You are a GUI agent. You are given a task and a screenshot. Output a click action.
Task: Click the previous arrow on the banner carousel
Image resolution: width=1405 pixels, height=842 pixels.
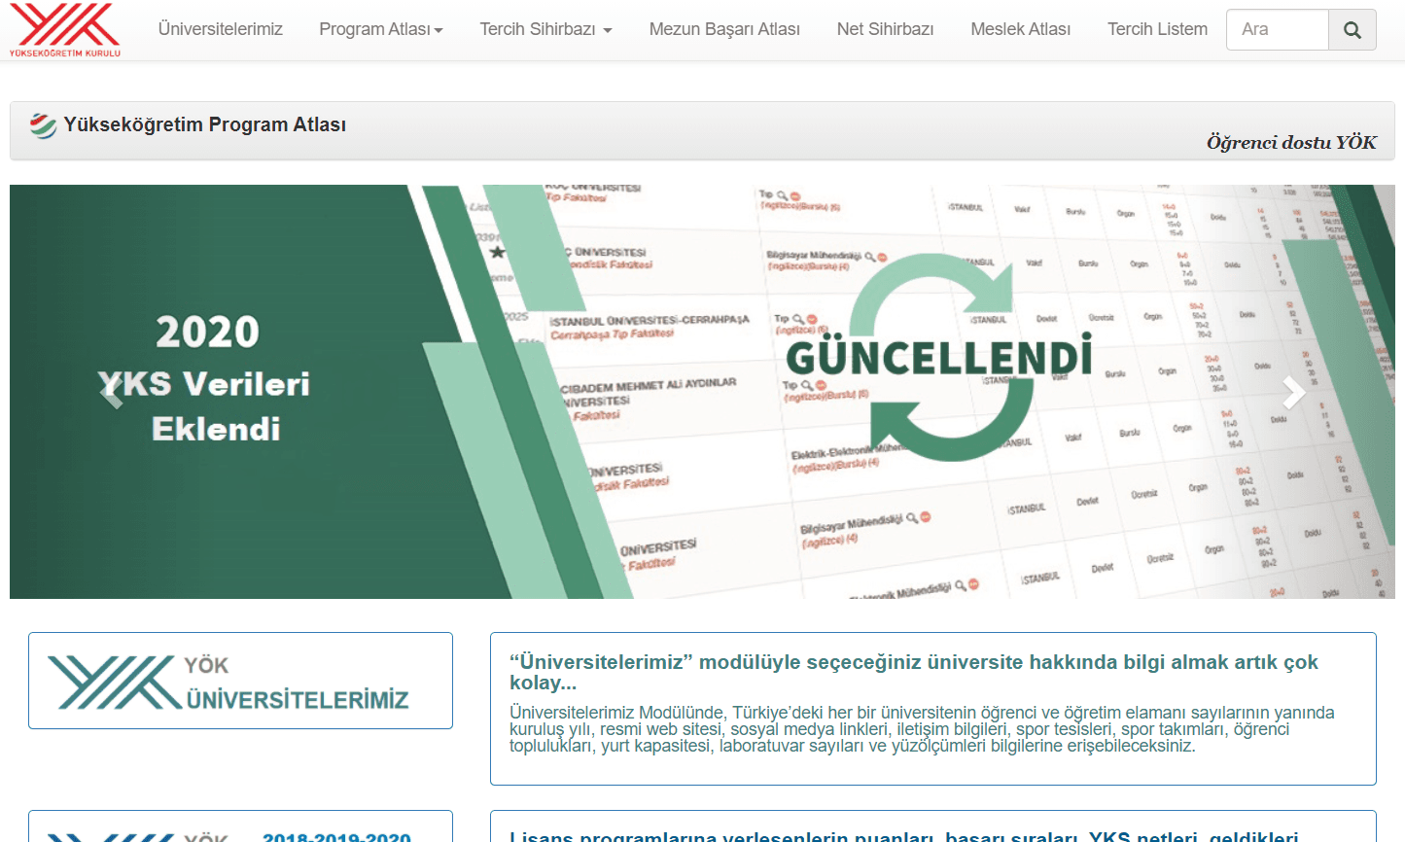coord(112,392)
